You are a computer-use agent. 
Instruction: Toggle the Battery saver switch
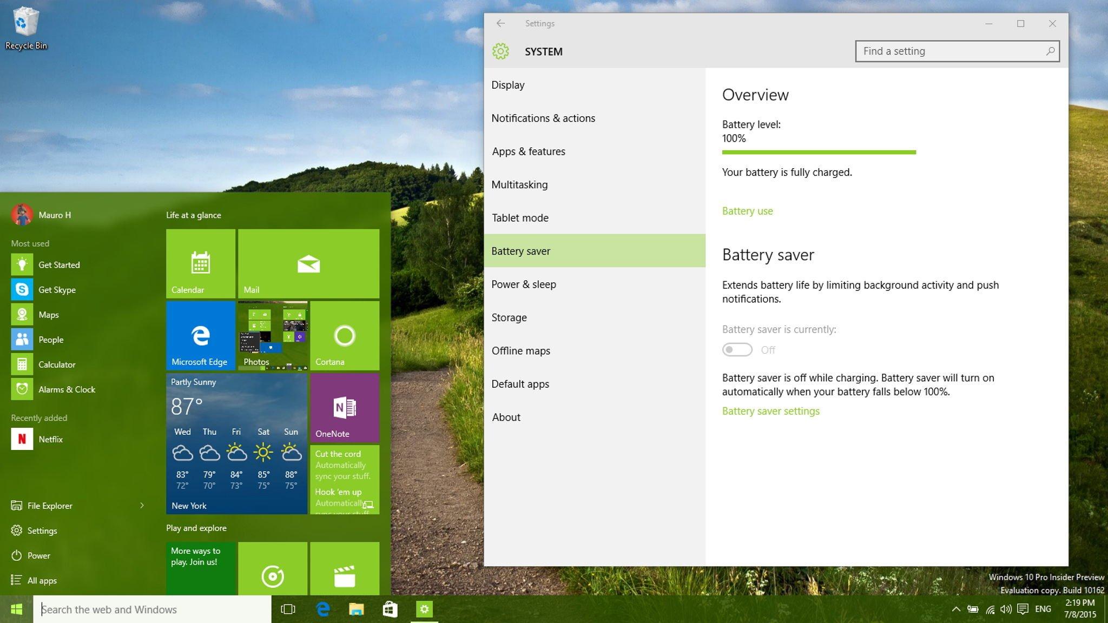737,349
